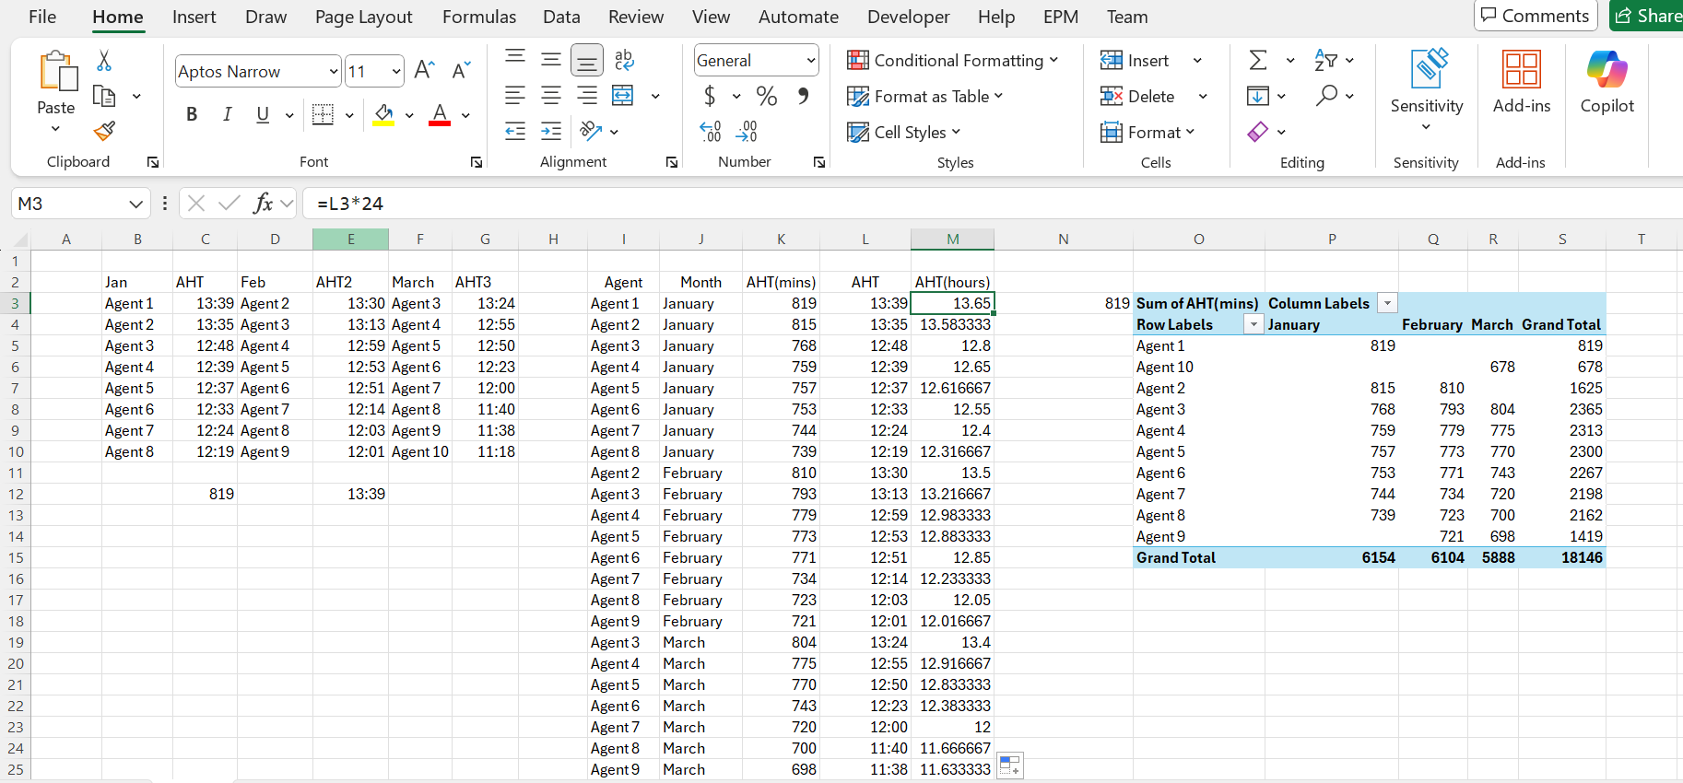Open pivot Column Labels filter dropdown
Screen dimensions: 1683x783
click(1387, 303)
